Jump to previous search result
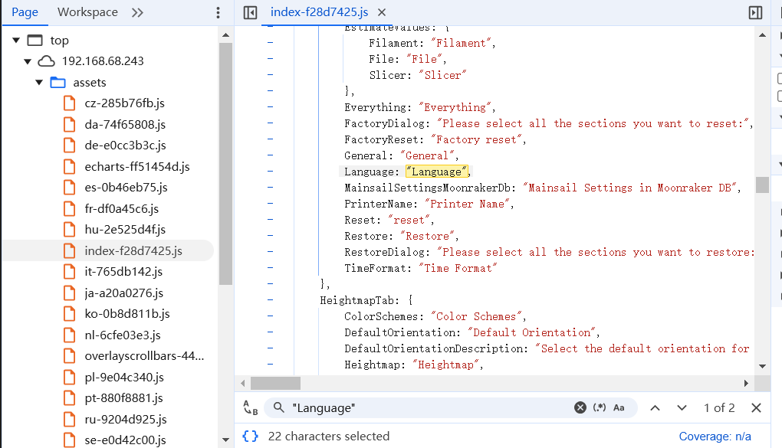782x448 pixels. (x=655, y=408)
